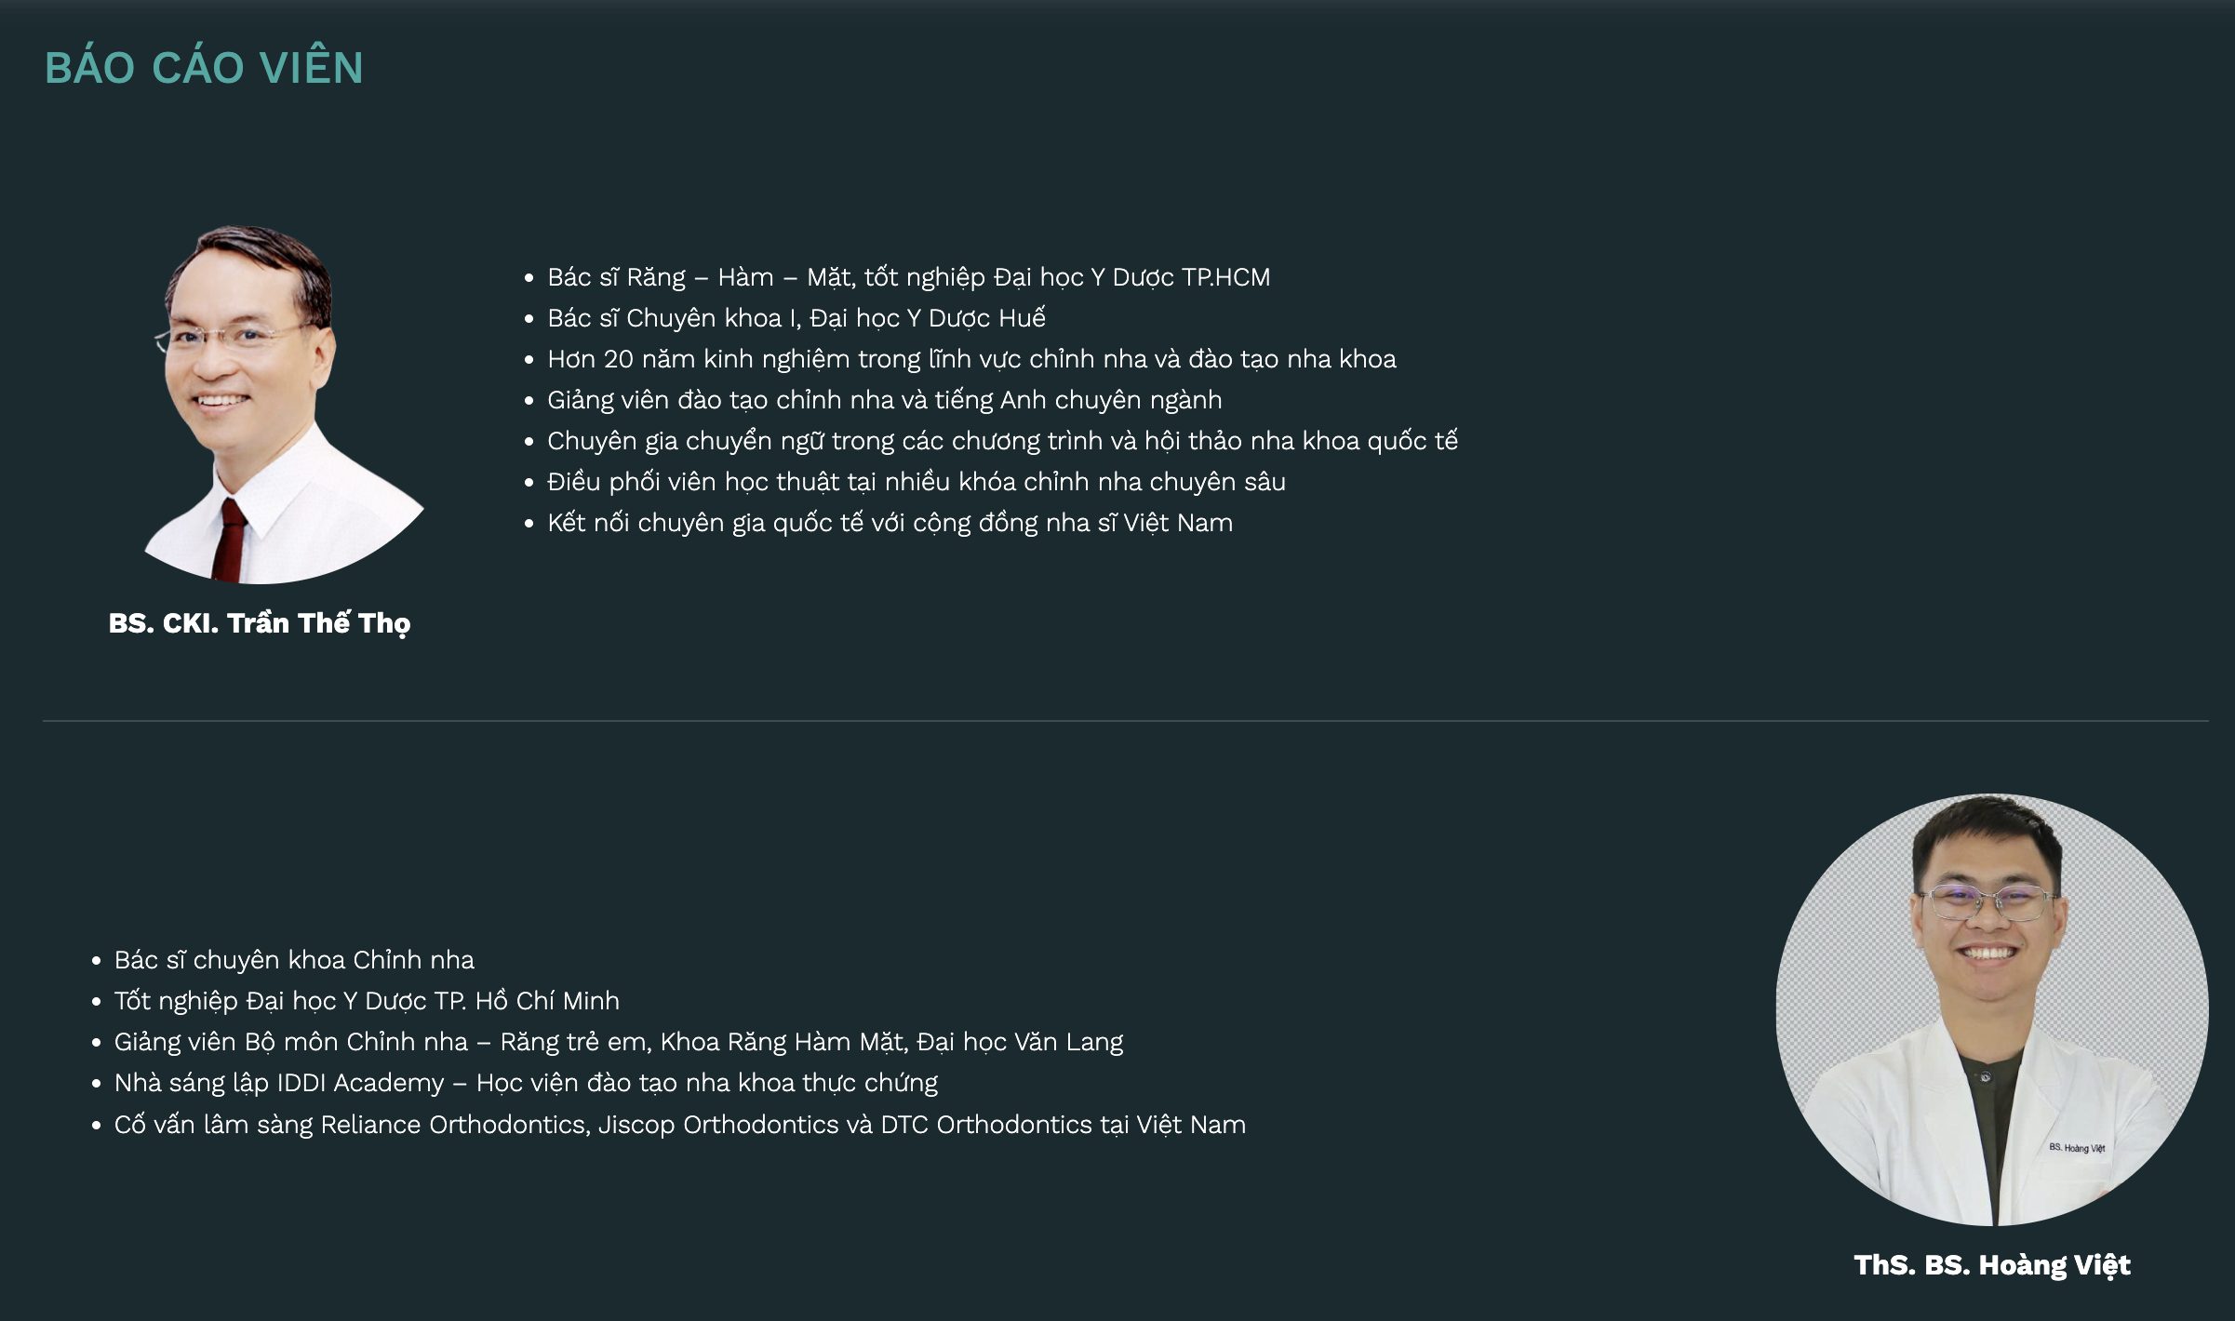Click the horizontal divider between the speakers
The height and width of the screenshot is (1321, 2235).
pyautogui.click(x=1126, y=721)
